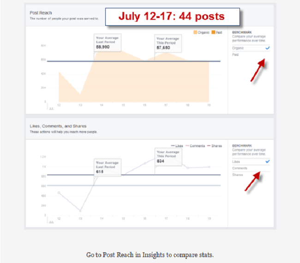Viewport: 300px width, 263px height.
Task: Click the blue checkmark beside Organic
Action: 268,48
